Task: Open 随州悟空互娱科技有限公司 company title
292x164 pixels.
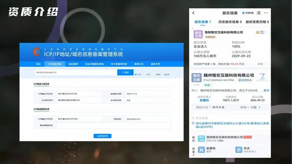Action: click(229, 75)
